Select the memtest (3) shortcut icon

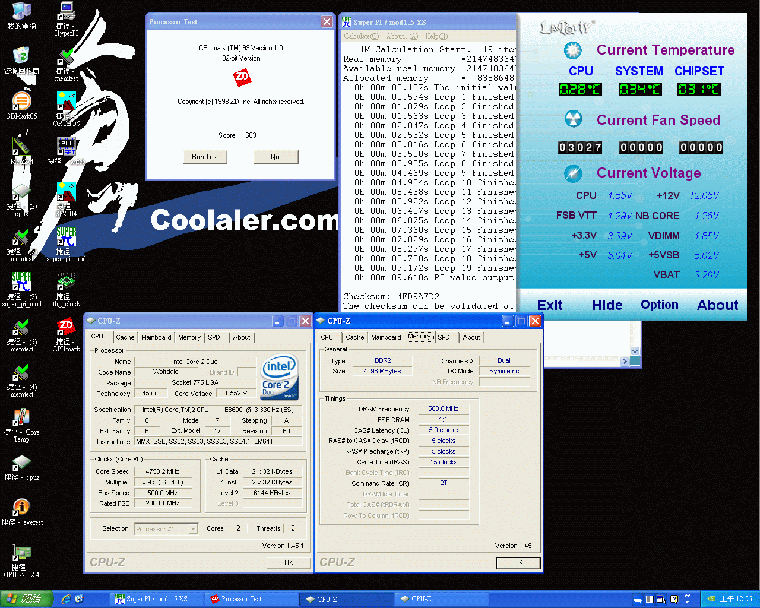point(21,327)
